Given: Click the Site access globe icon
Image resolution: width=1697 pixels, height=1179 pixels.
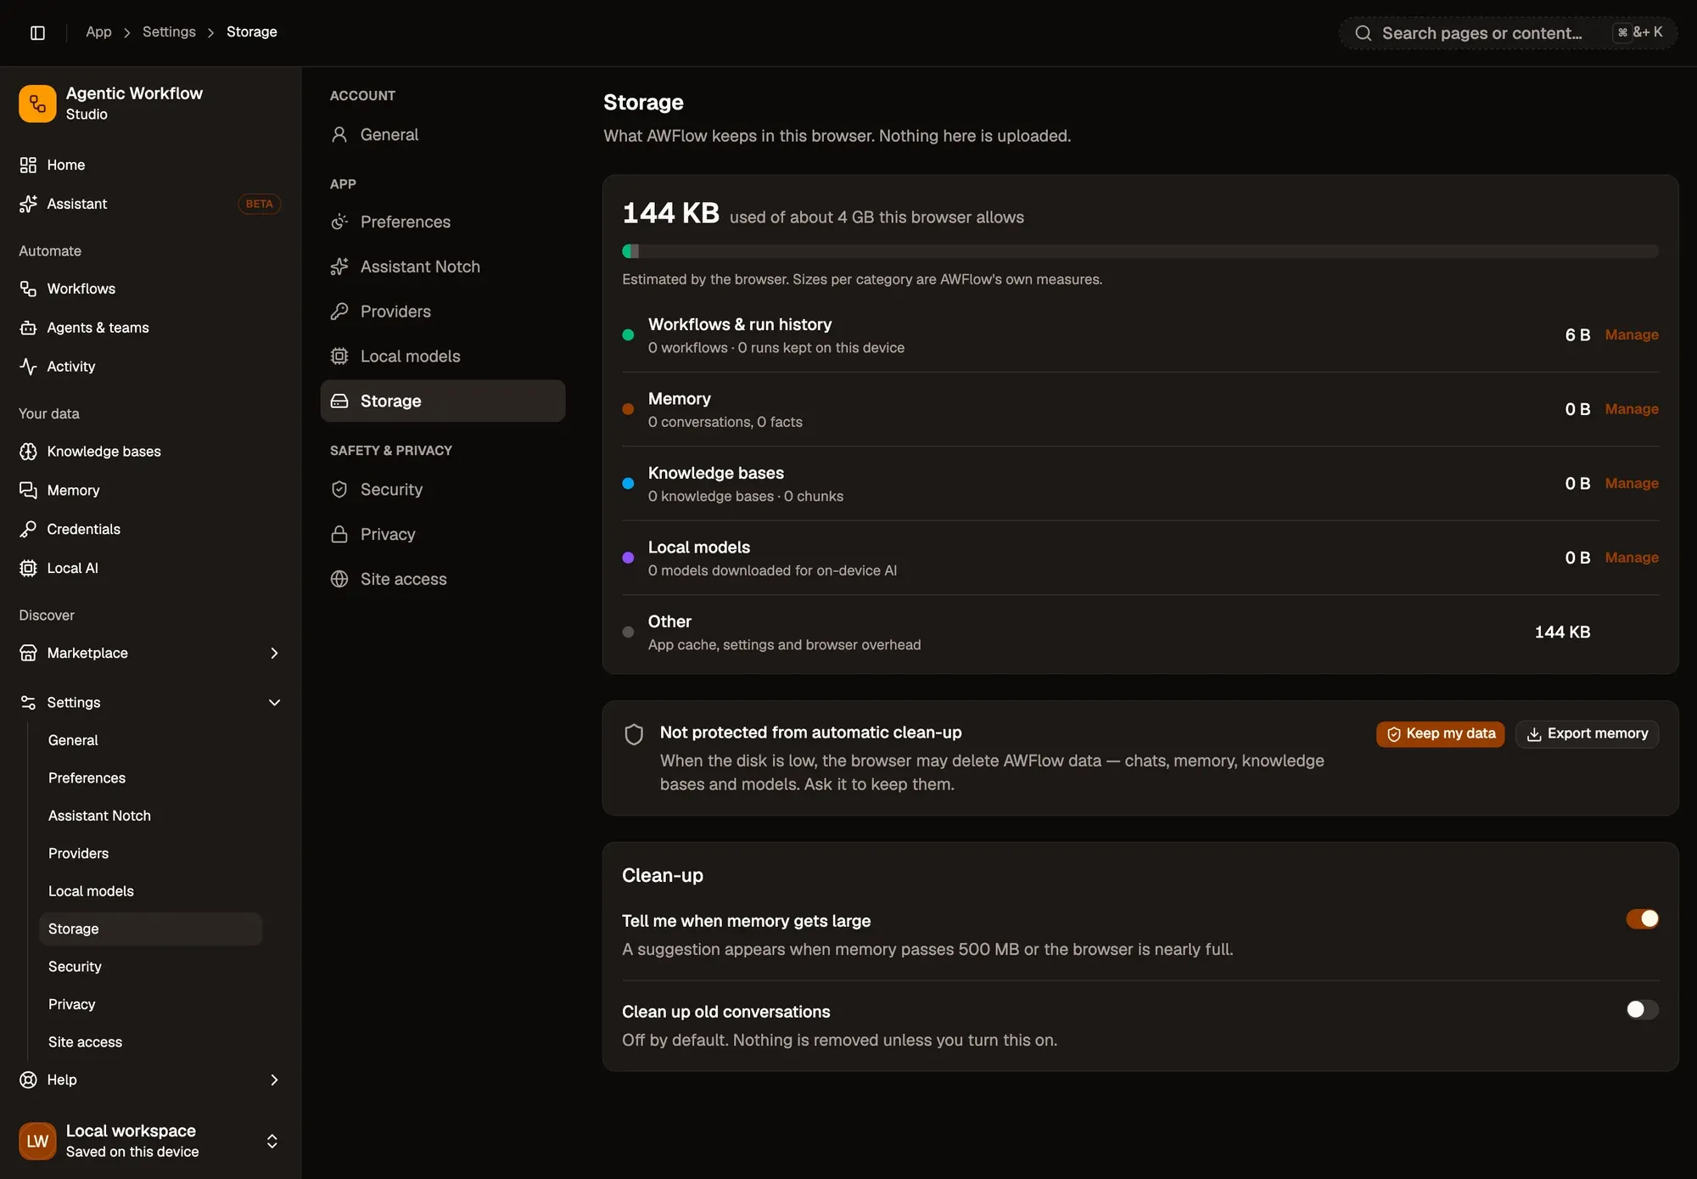Looking at the screenshot, I should [x=339, y=579].
